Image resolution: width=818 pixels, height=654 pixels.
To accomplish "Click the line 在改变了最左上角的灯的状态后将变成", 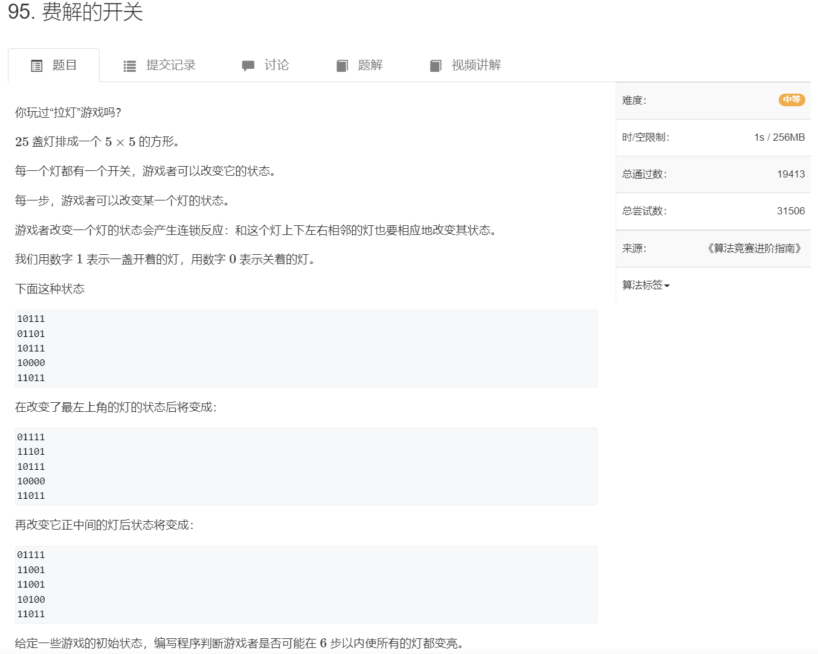I will coord(116,407).
